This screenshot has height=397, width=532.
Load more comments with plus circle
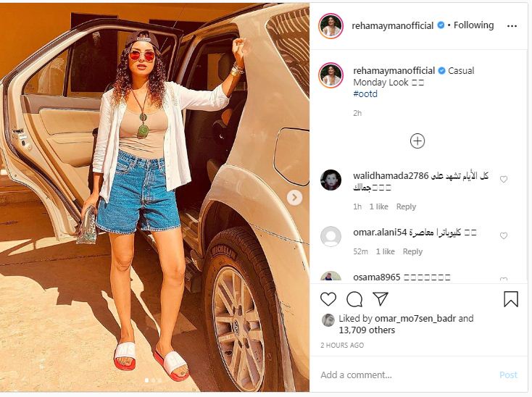417,141
